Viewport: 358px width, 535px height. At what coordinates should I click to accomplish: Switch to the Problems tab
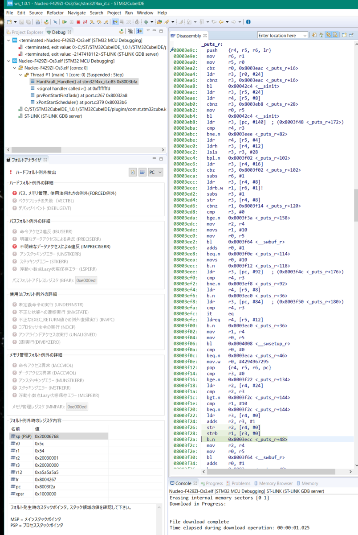(238, 483)
